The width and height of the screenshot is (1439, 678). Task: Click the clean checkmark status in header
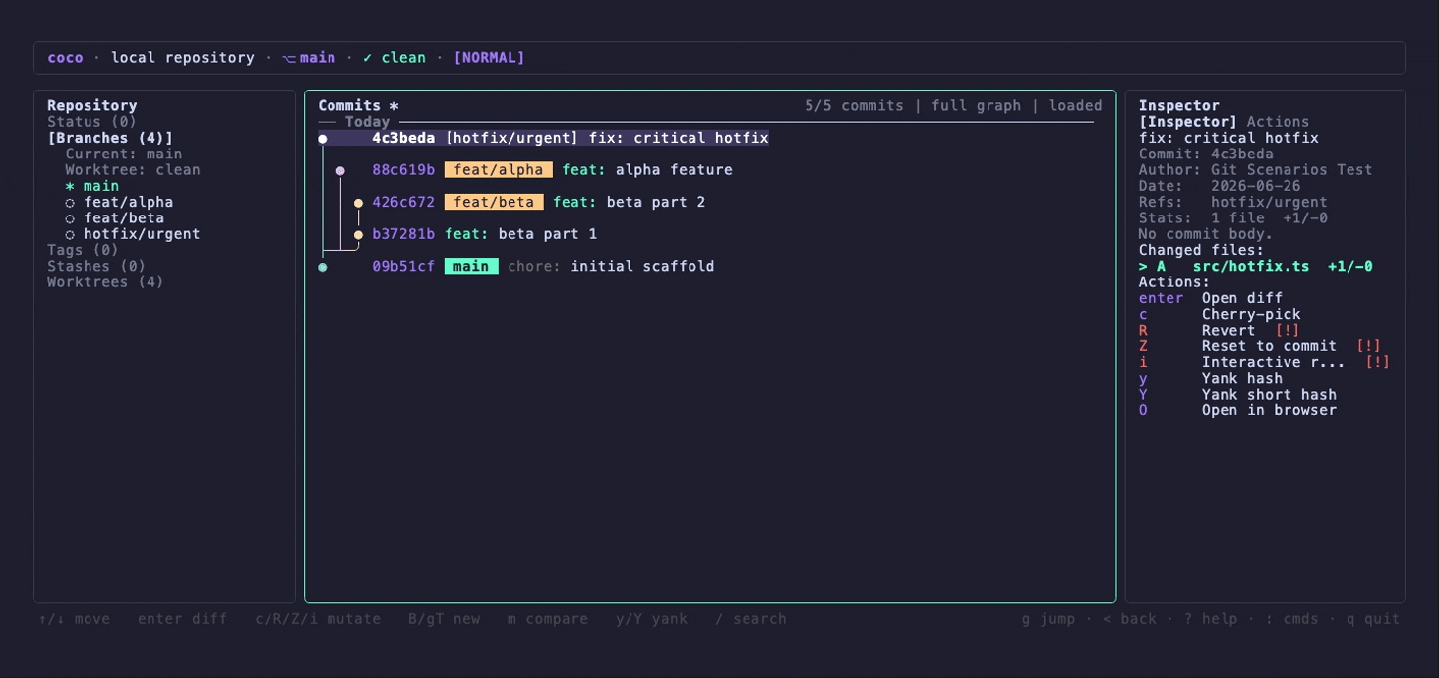[x=394, y=58]
